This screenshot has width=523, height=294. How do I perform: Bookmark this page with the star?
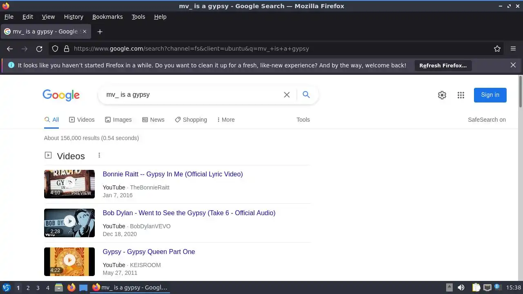[497, 49]
